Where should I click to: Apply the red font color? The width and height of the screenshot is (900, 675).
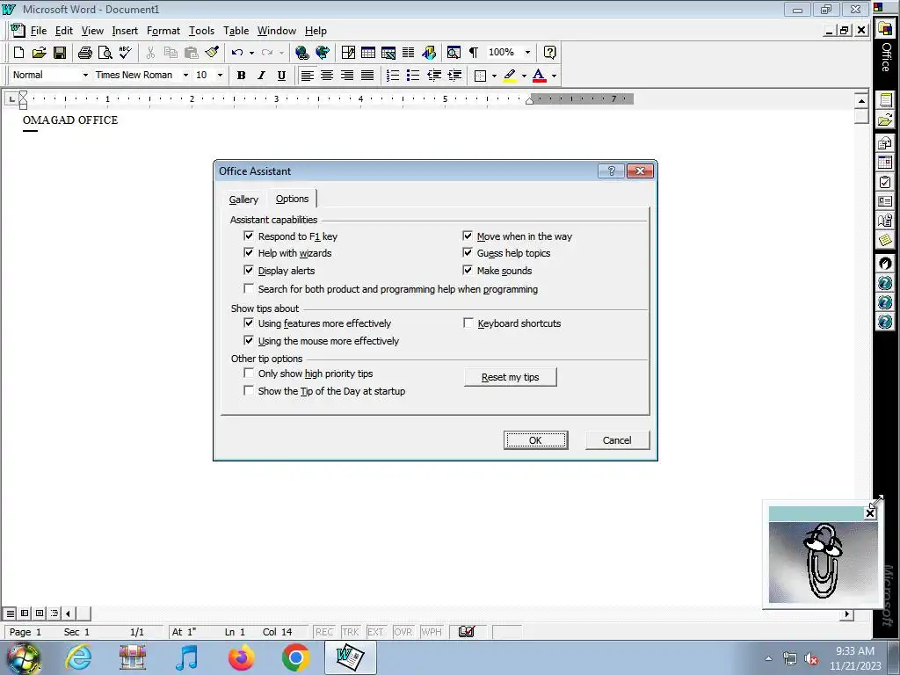(x=539, y=76)
